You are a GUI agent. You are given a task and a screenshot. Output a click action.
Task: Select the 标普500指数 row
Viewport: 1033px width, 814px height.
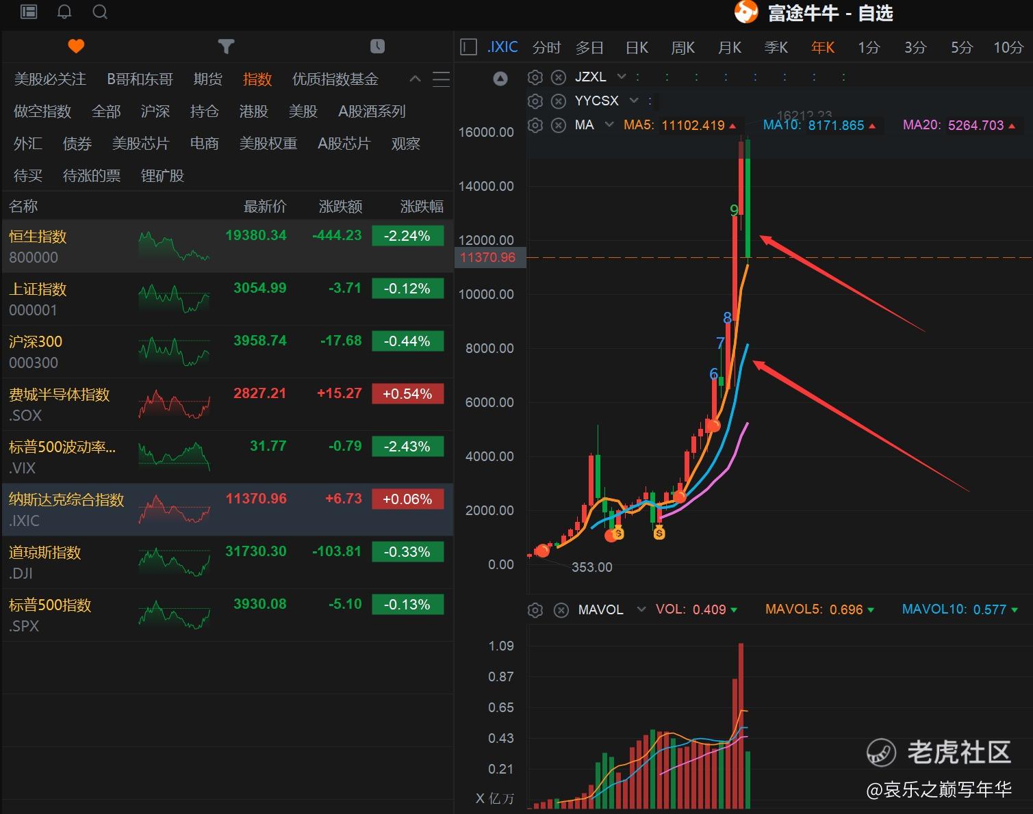227,615
